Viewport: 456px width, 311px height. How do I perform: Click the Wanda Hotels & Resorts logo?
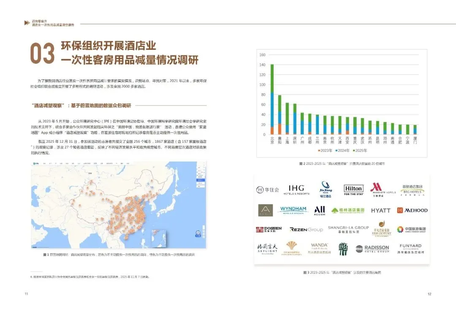(319, 249)
